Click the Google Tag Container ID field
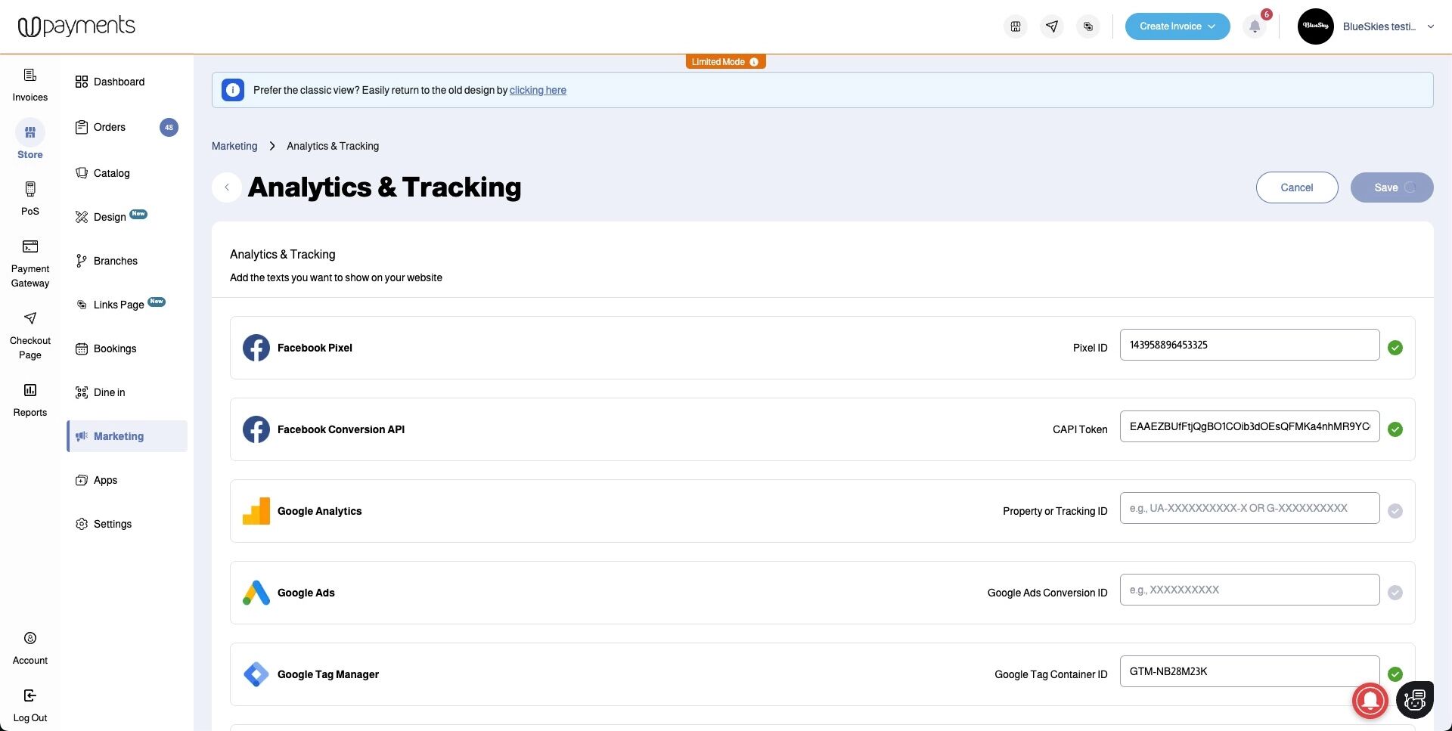Image resolution: width=1452 pixels, height=731 pixels. point(1249,671)
